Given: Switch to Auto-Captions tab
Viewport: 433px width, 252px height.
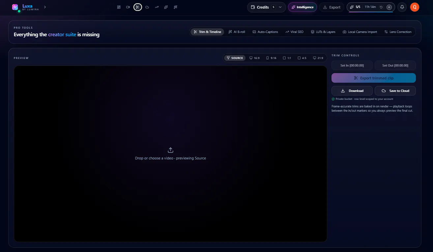Looking at the screenshot, I should [265, 32].
